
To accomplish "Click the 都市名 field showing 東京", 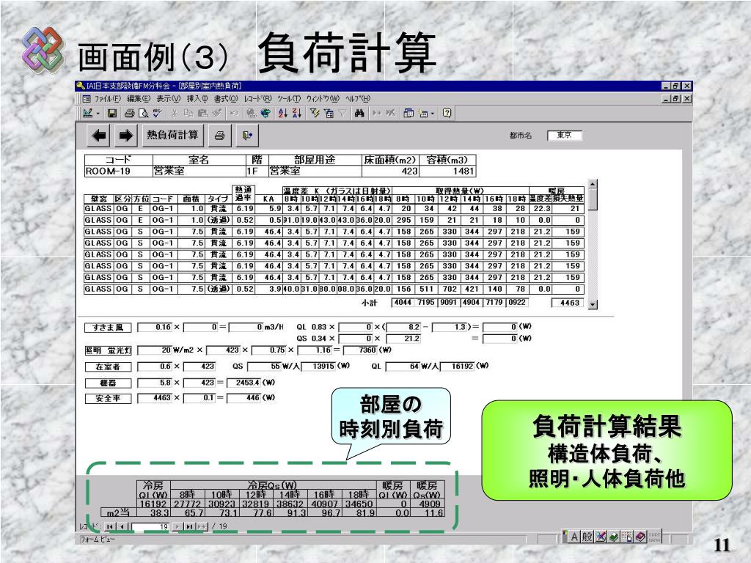I will coord(564,136).
